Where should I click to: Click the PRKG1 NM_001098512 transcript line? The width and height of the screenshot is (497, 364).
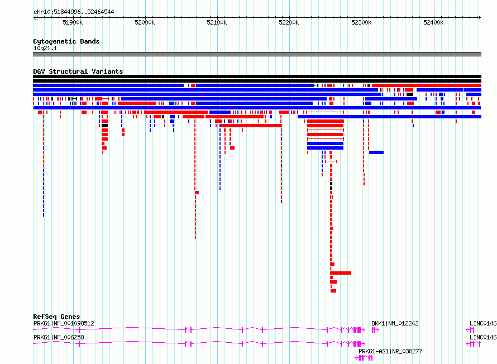[199, 329]
